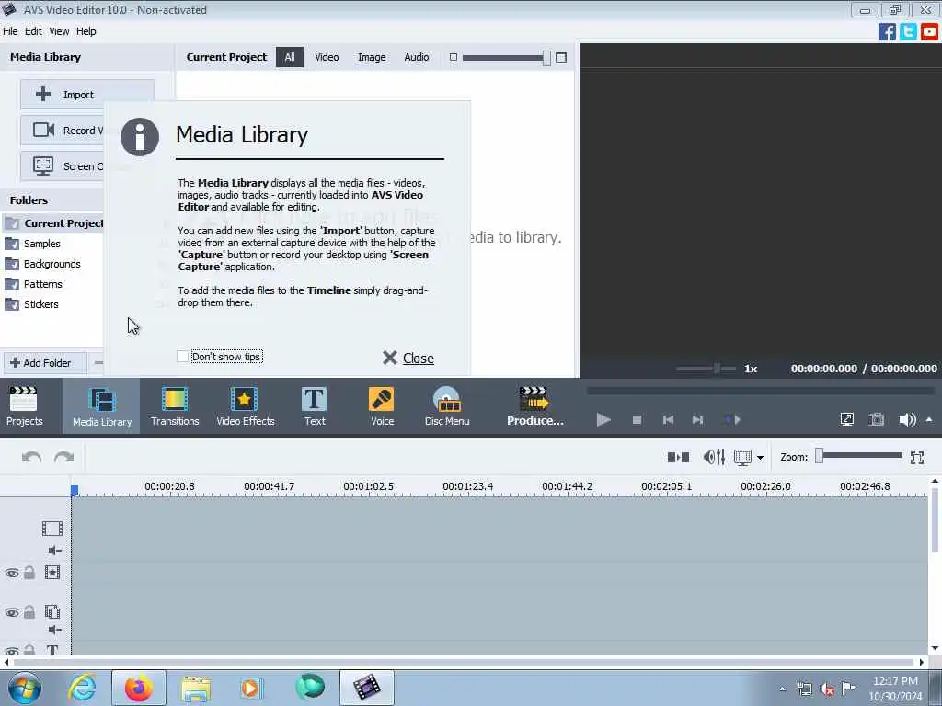Stop the preview playback
This screenshot has height=706, width=942.
click(637, 419)
